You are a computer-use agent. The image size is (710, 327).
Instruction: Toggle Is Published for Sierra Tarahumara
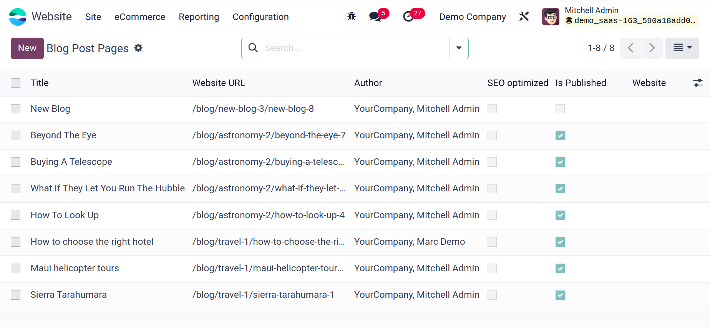tap(560, 295)
